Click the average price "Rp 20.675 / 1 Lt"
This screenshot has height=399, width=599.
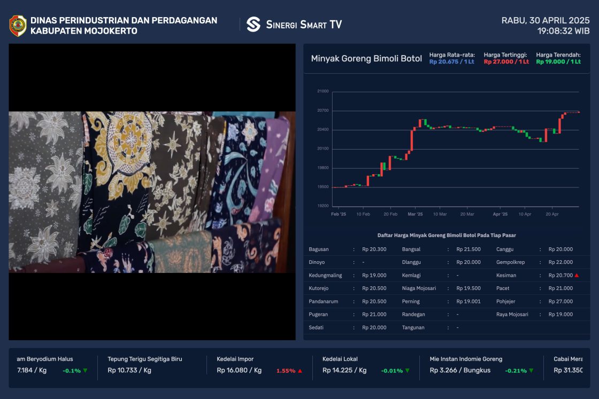(x=451, y=62)
